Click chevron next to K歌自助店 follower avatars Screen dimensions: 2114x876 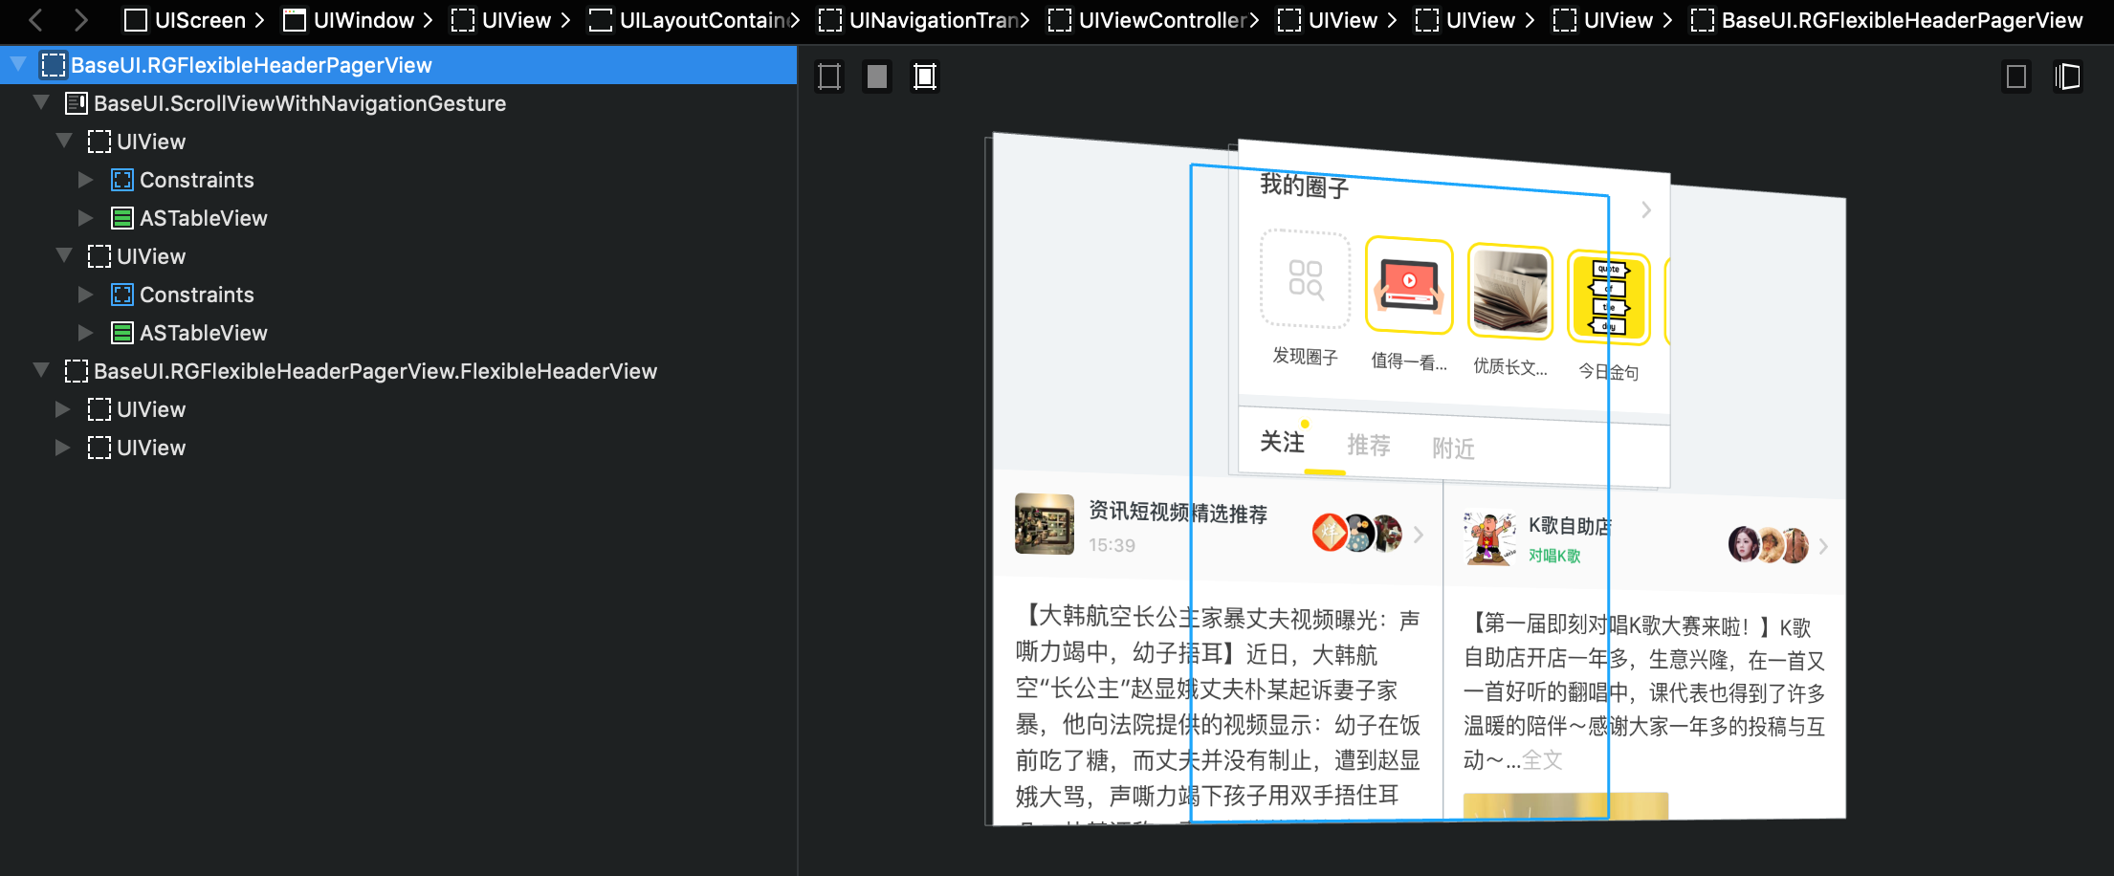1823,546
